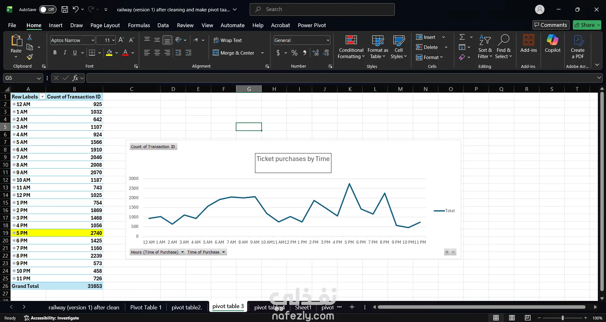The width and height of the screenshot is (606, 322).
Task: Expand the 11 PM row group
Action: click(x=14, y=278)
